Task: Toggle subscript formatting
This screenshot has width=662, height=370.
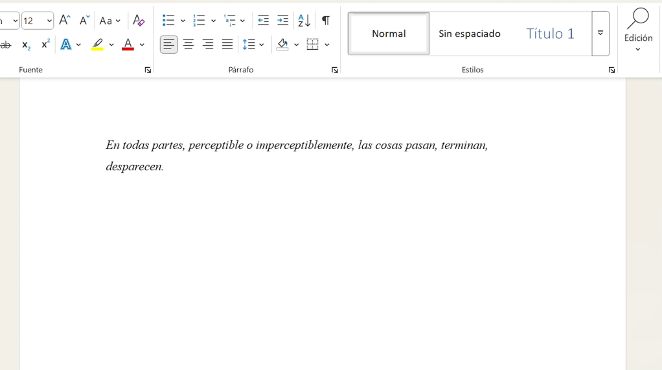Action: [26, 45]
